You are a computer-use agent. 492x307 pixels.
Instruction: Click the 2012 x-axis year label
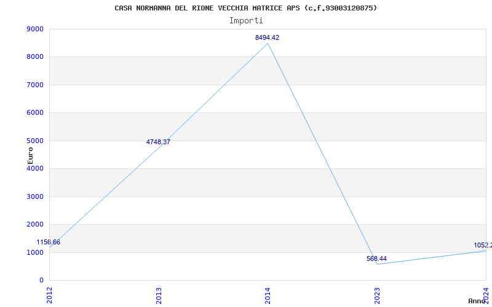[49, 295]
